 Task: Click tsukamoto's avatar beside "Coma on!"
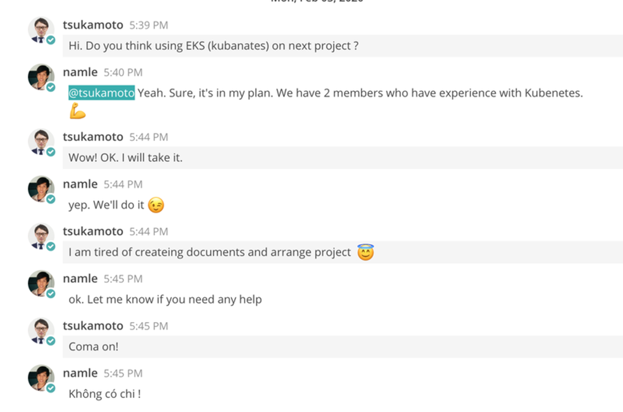click(x=41, y=331)
